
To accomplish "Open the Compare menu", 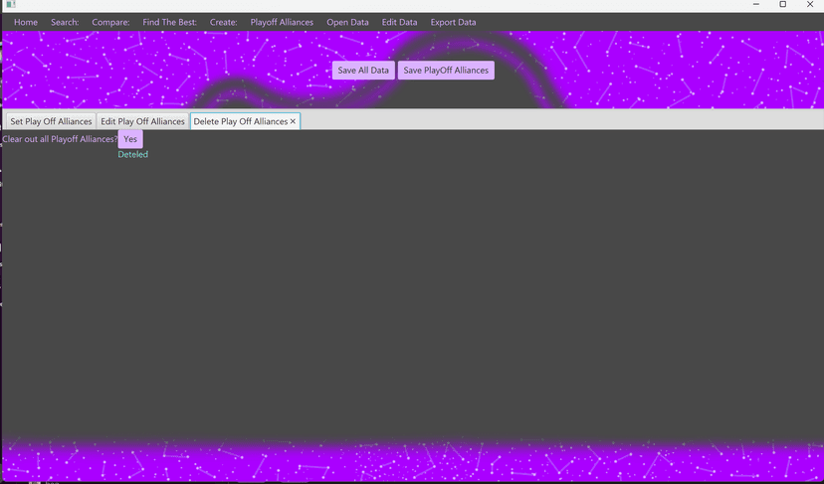I will 110,22.
